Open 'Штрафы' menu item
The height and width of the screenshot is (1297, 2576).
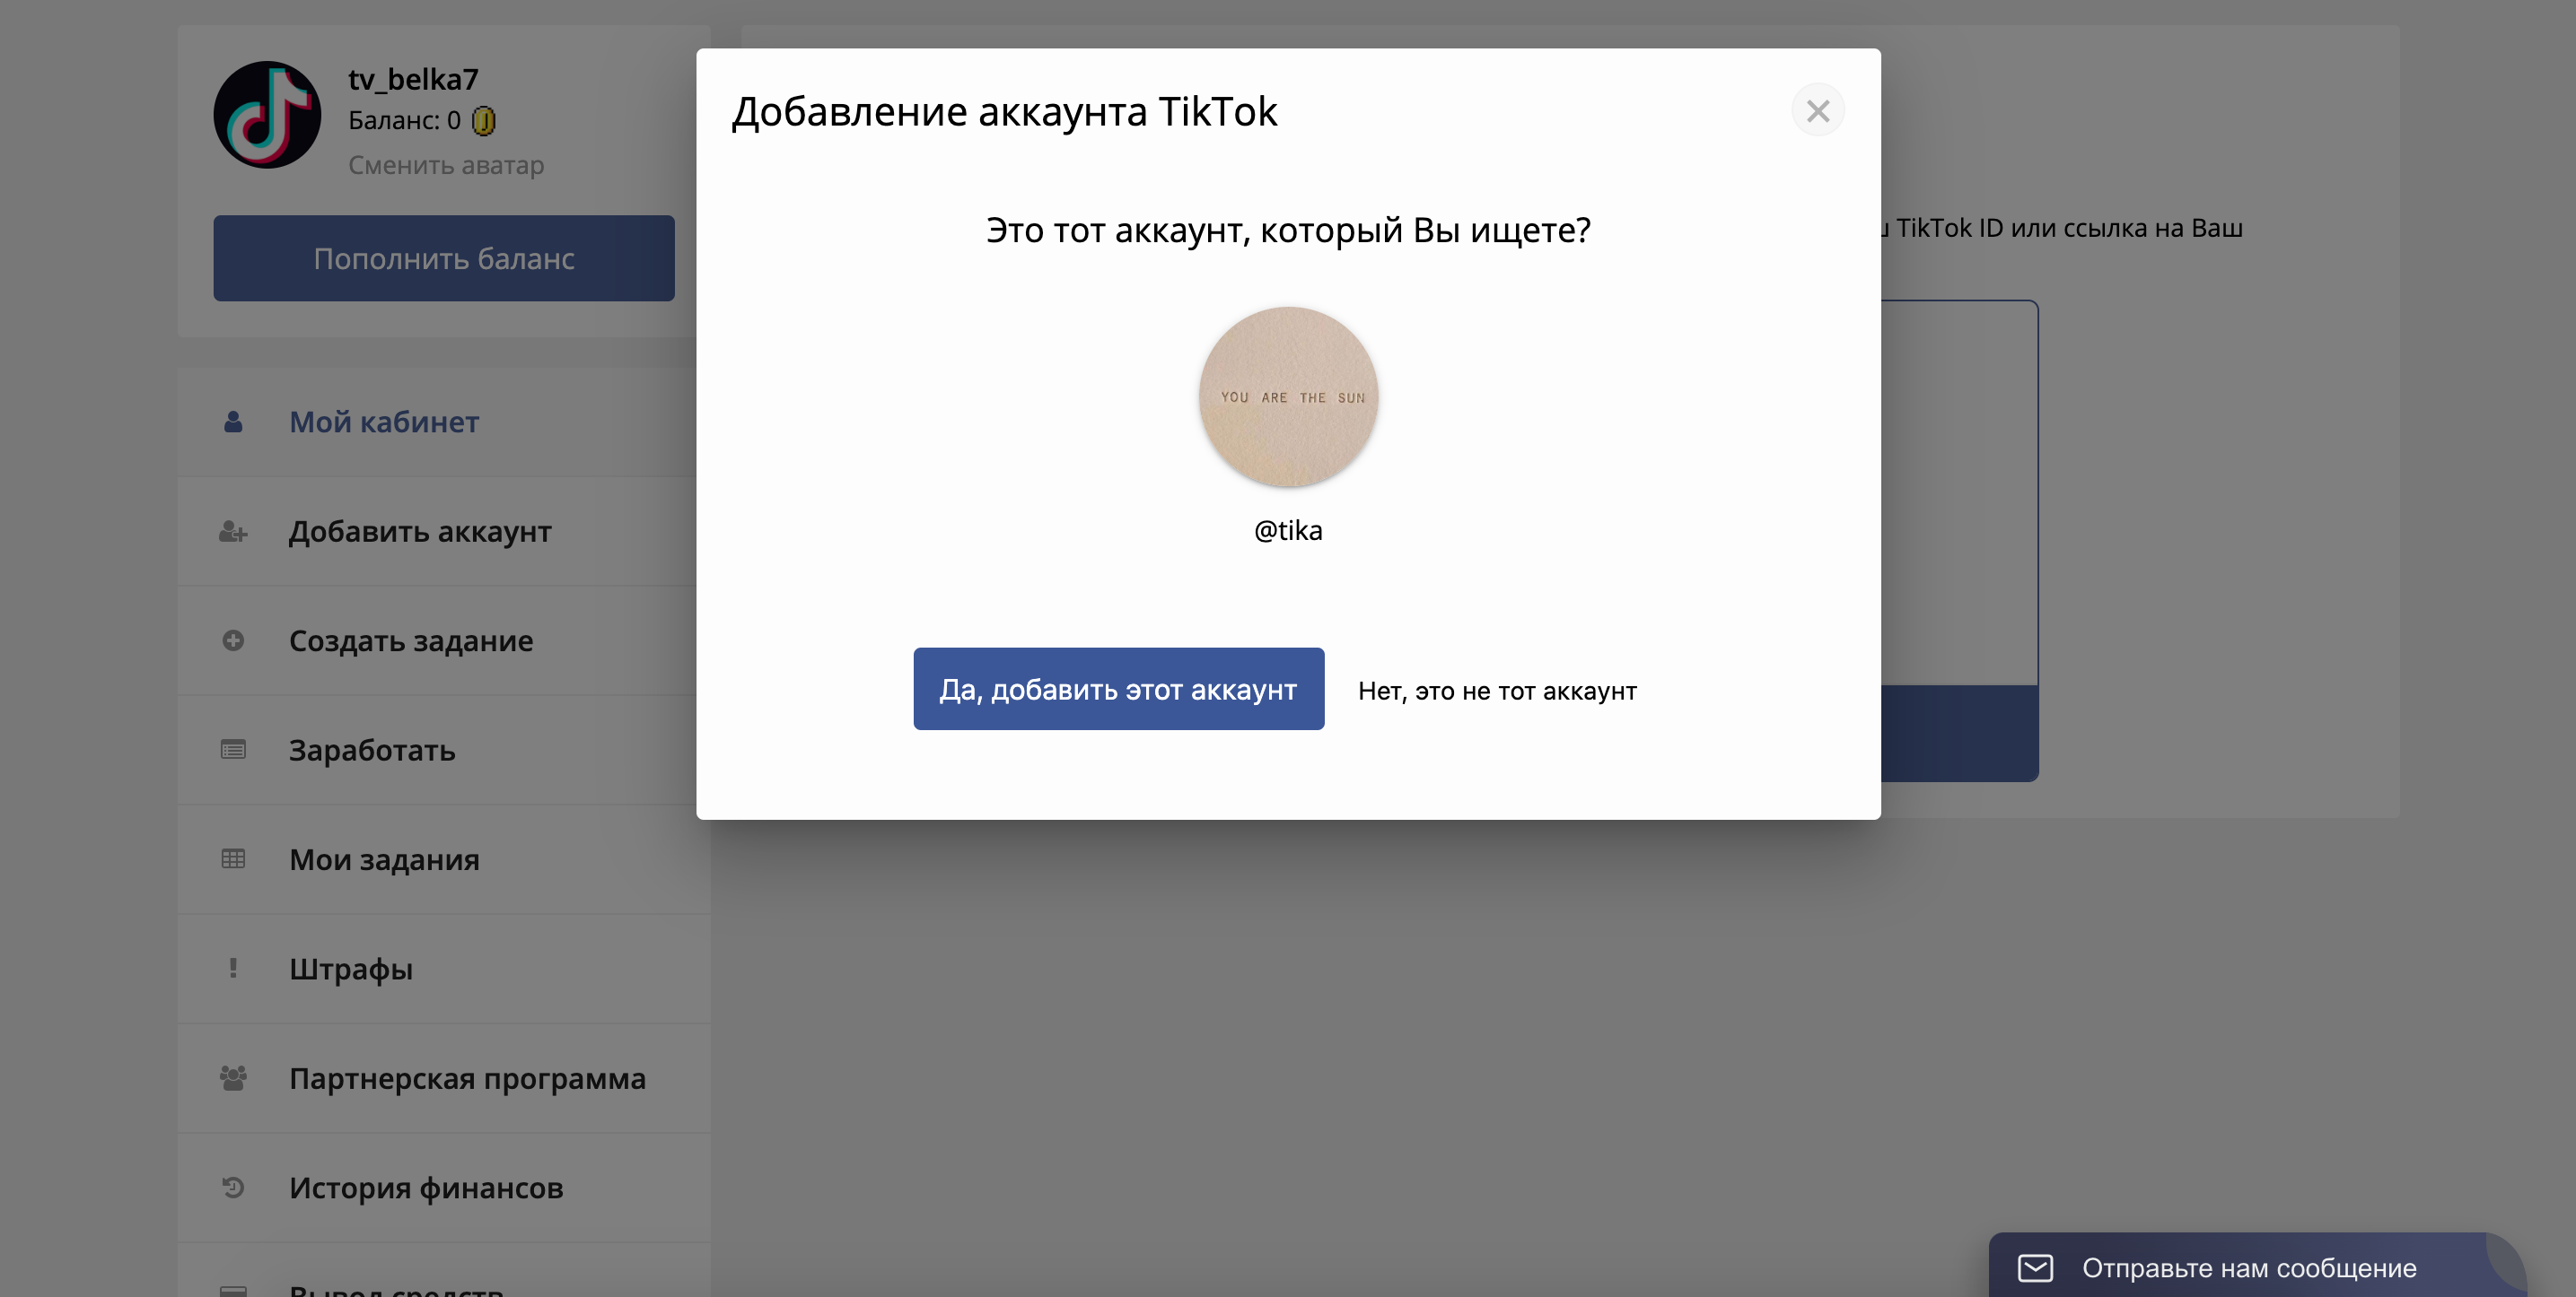[444, 968]
